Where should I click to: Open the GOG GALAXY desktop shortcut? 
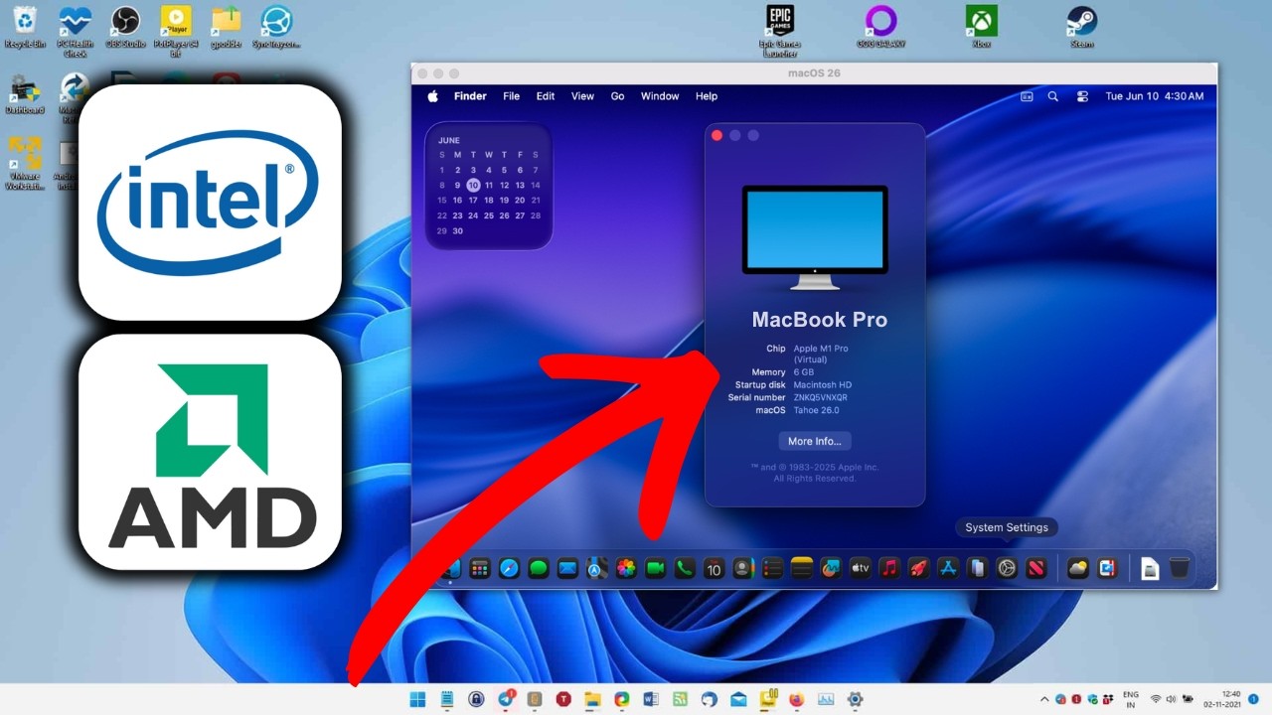coord(880,27)
